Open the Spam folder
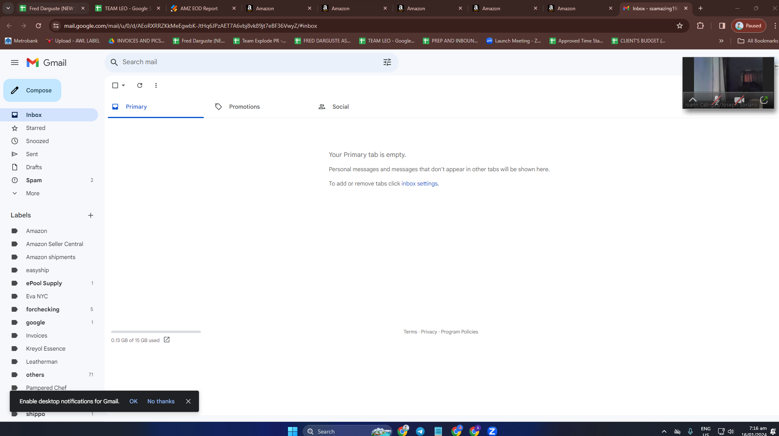Viewport: 779px width, 436px height. point(49,180)
